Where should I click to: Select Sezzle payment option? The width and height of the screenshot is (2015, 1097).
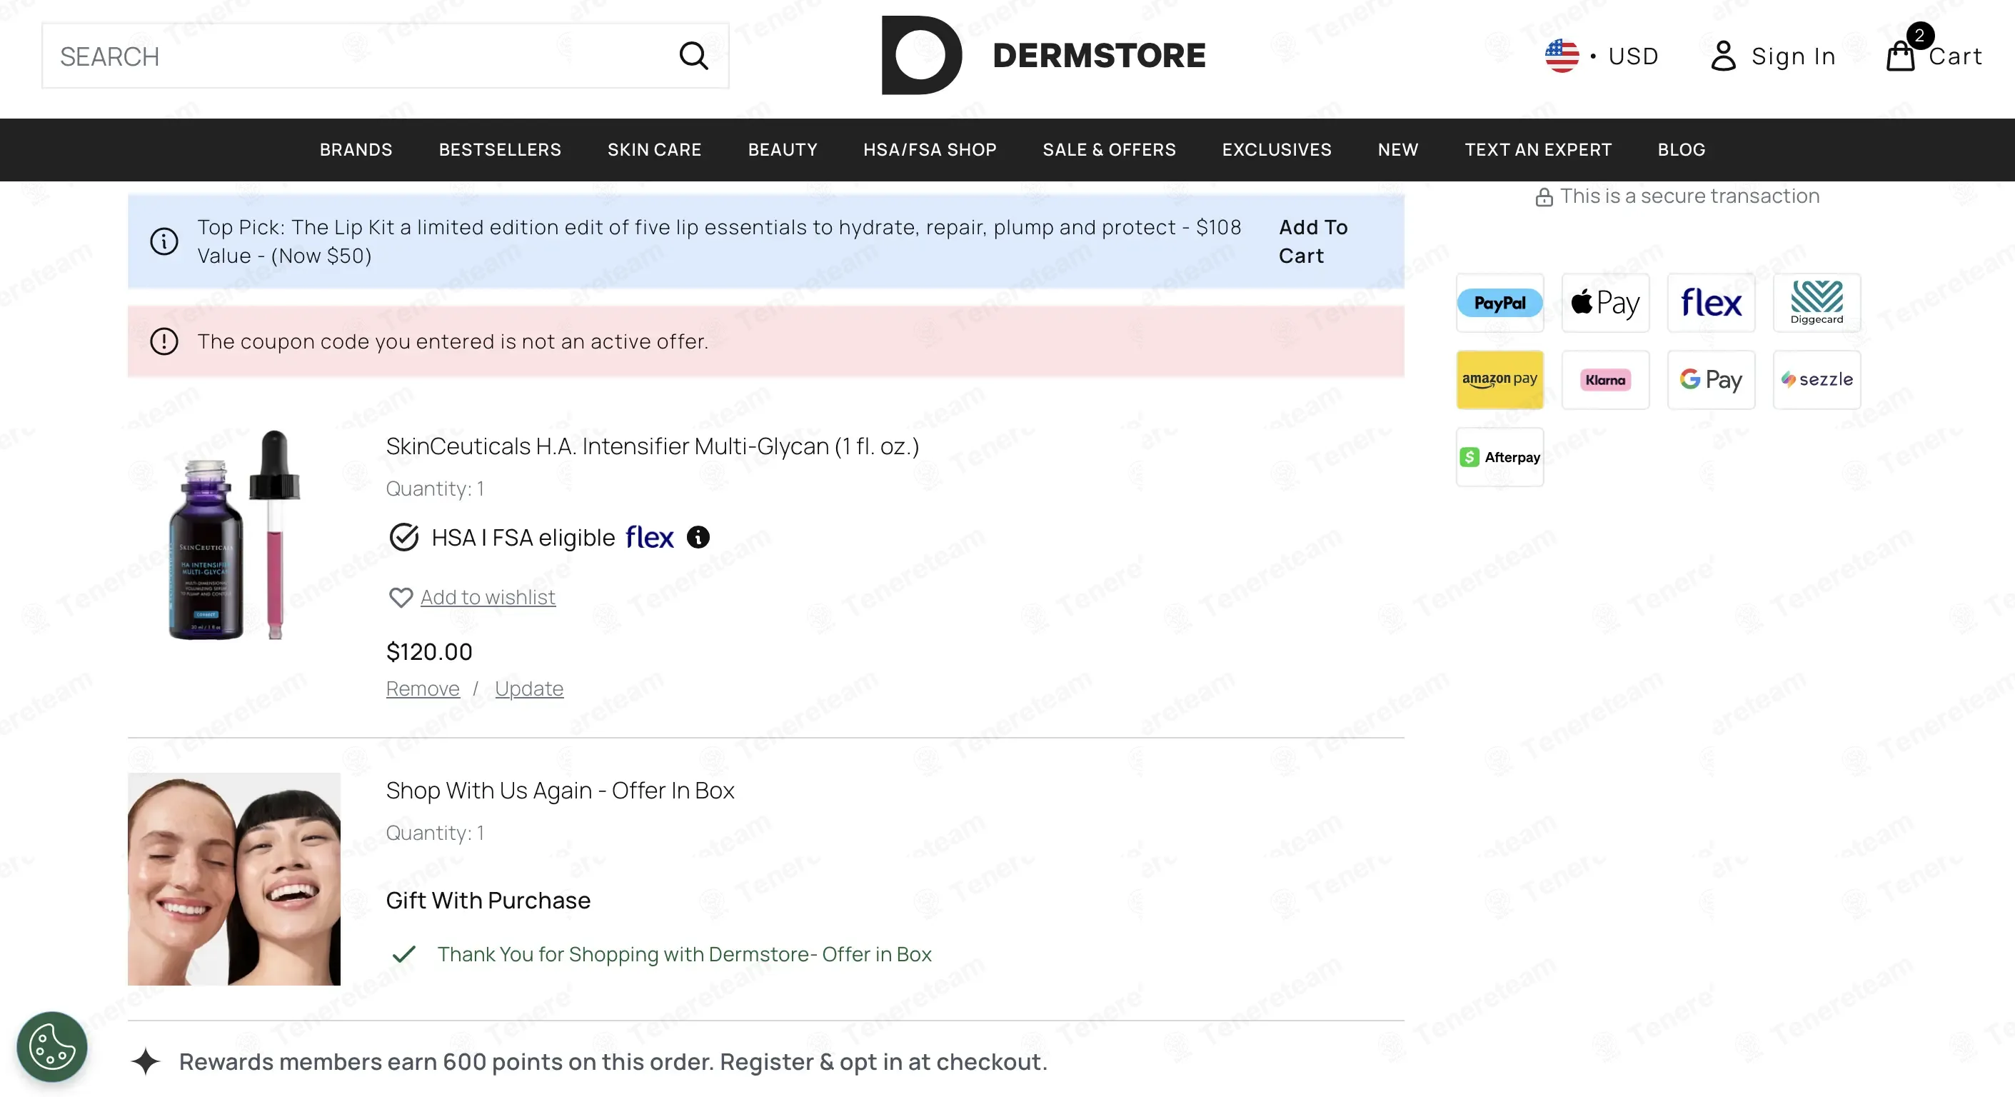pyautogui.click(x=1816, y=379)
